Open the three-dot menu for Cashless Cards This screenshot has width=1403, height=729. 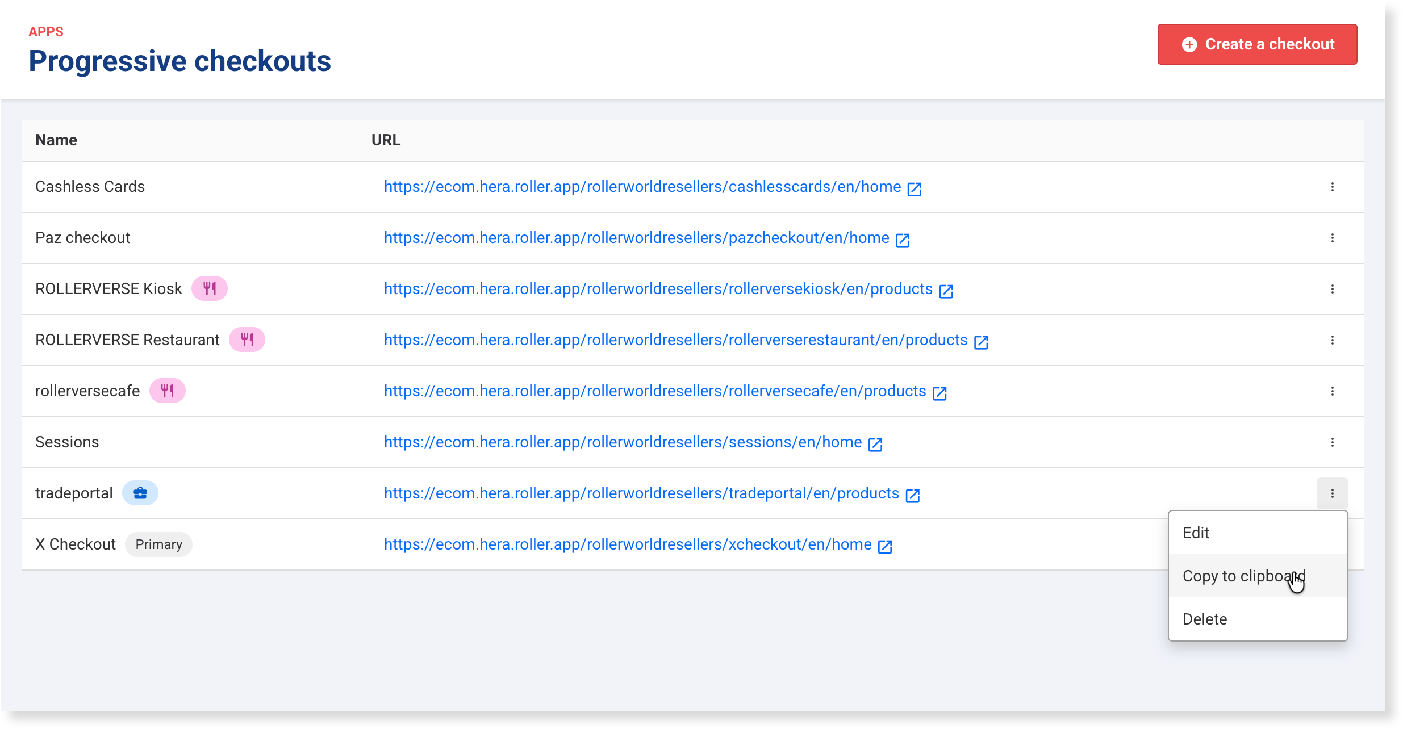coord(1332,187)
